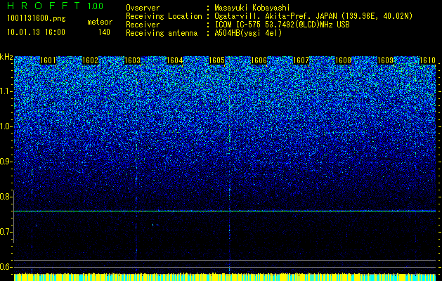Select the filename 1001131600.png
Screen dimensions: 442x281
37,18
